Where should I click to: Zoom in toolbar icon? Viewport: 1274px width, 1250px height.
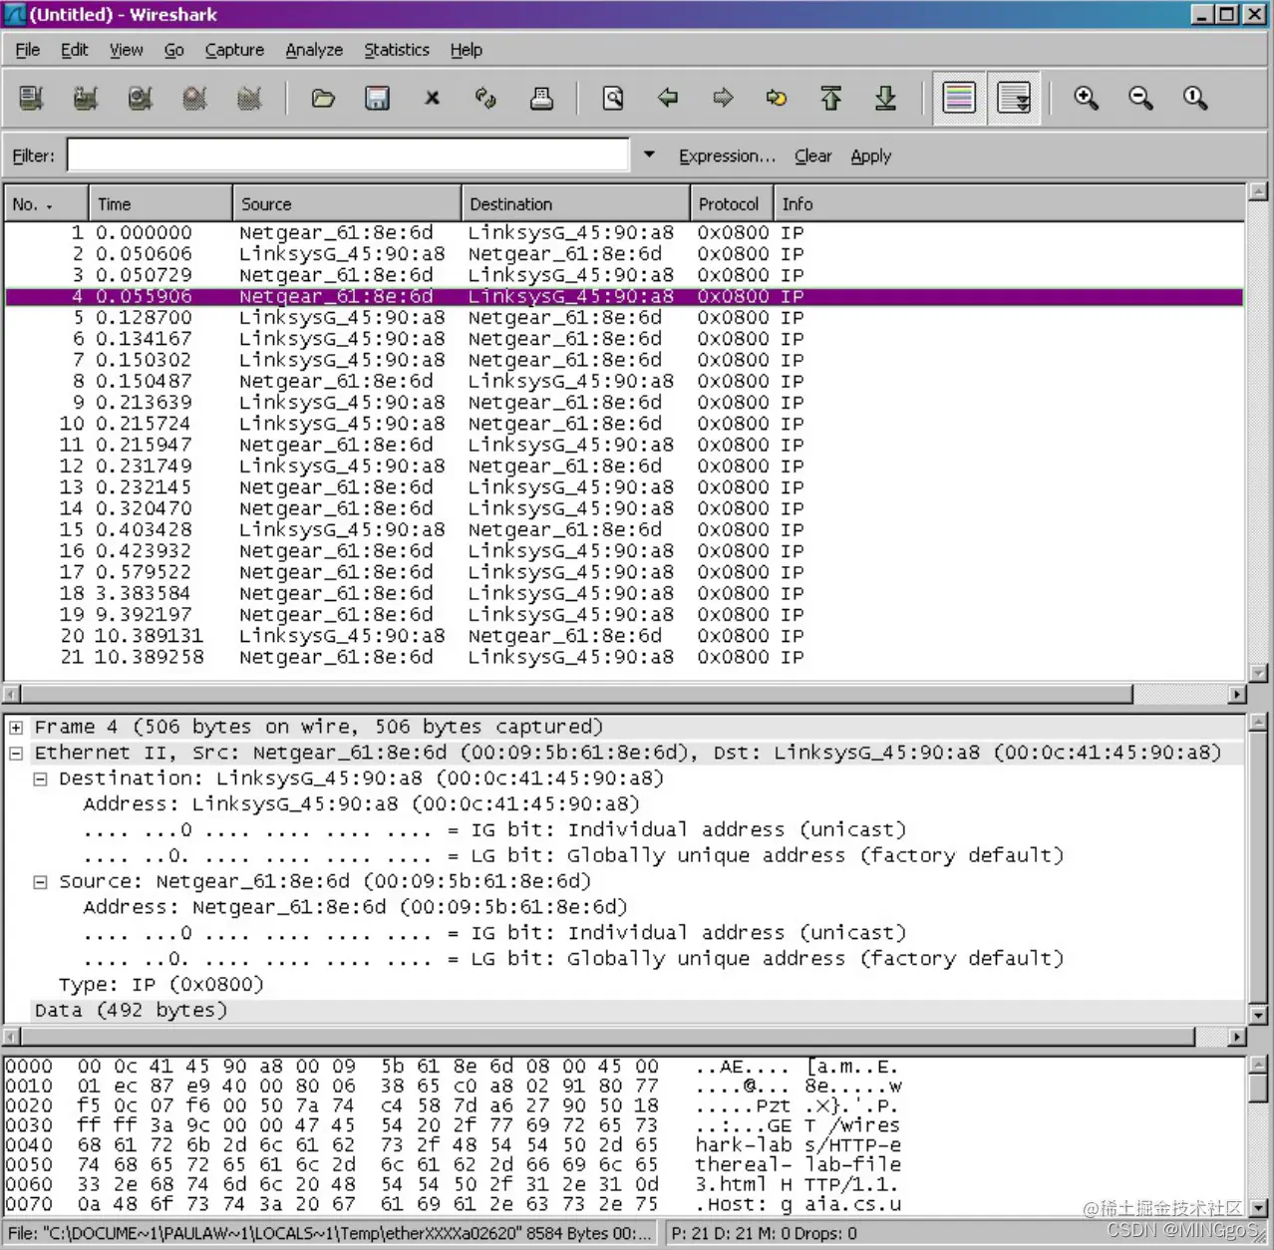click(1087, 98)
